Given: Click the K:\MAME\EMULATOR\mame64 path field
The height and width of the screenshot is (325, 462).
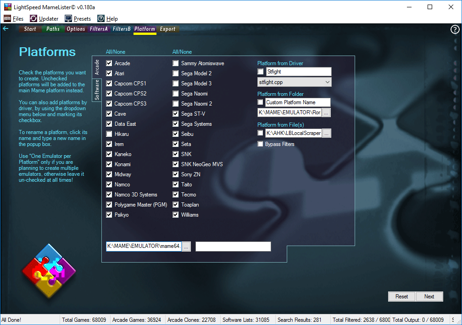Looking at the screenshot, I should point(144,246).
